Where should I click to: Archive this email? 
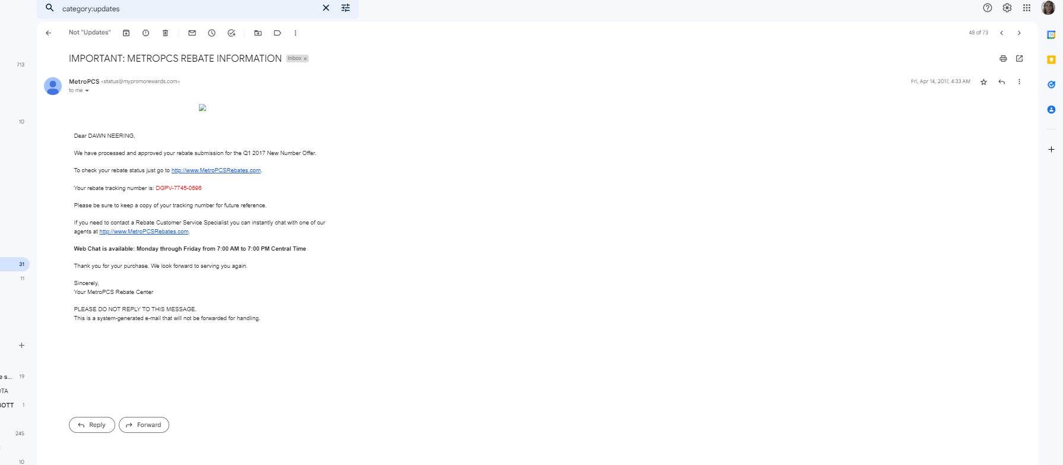point(126,33)
